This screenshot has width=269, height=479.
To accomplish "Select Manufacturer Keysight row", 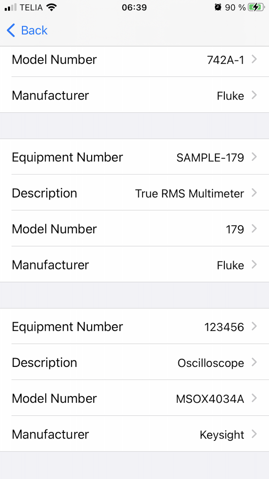I will tap(134, 434).
